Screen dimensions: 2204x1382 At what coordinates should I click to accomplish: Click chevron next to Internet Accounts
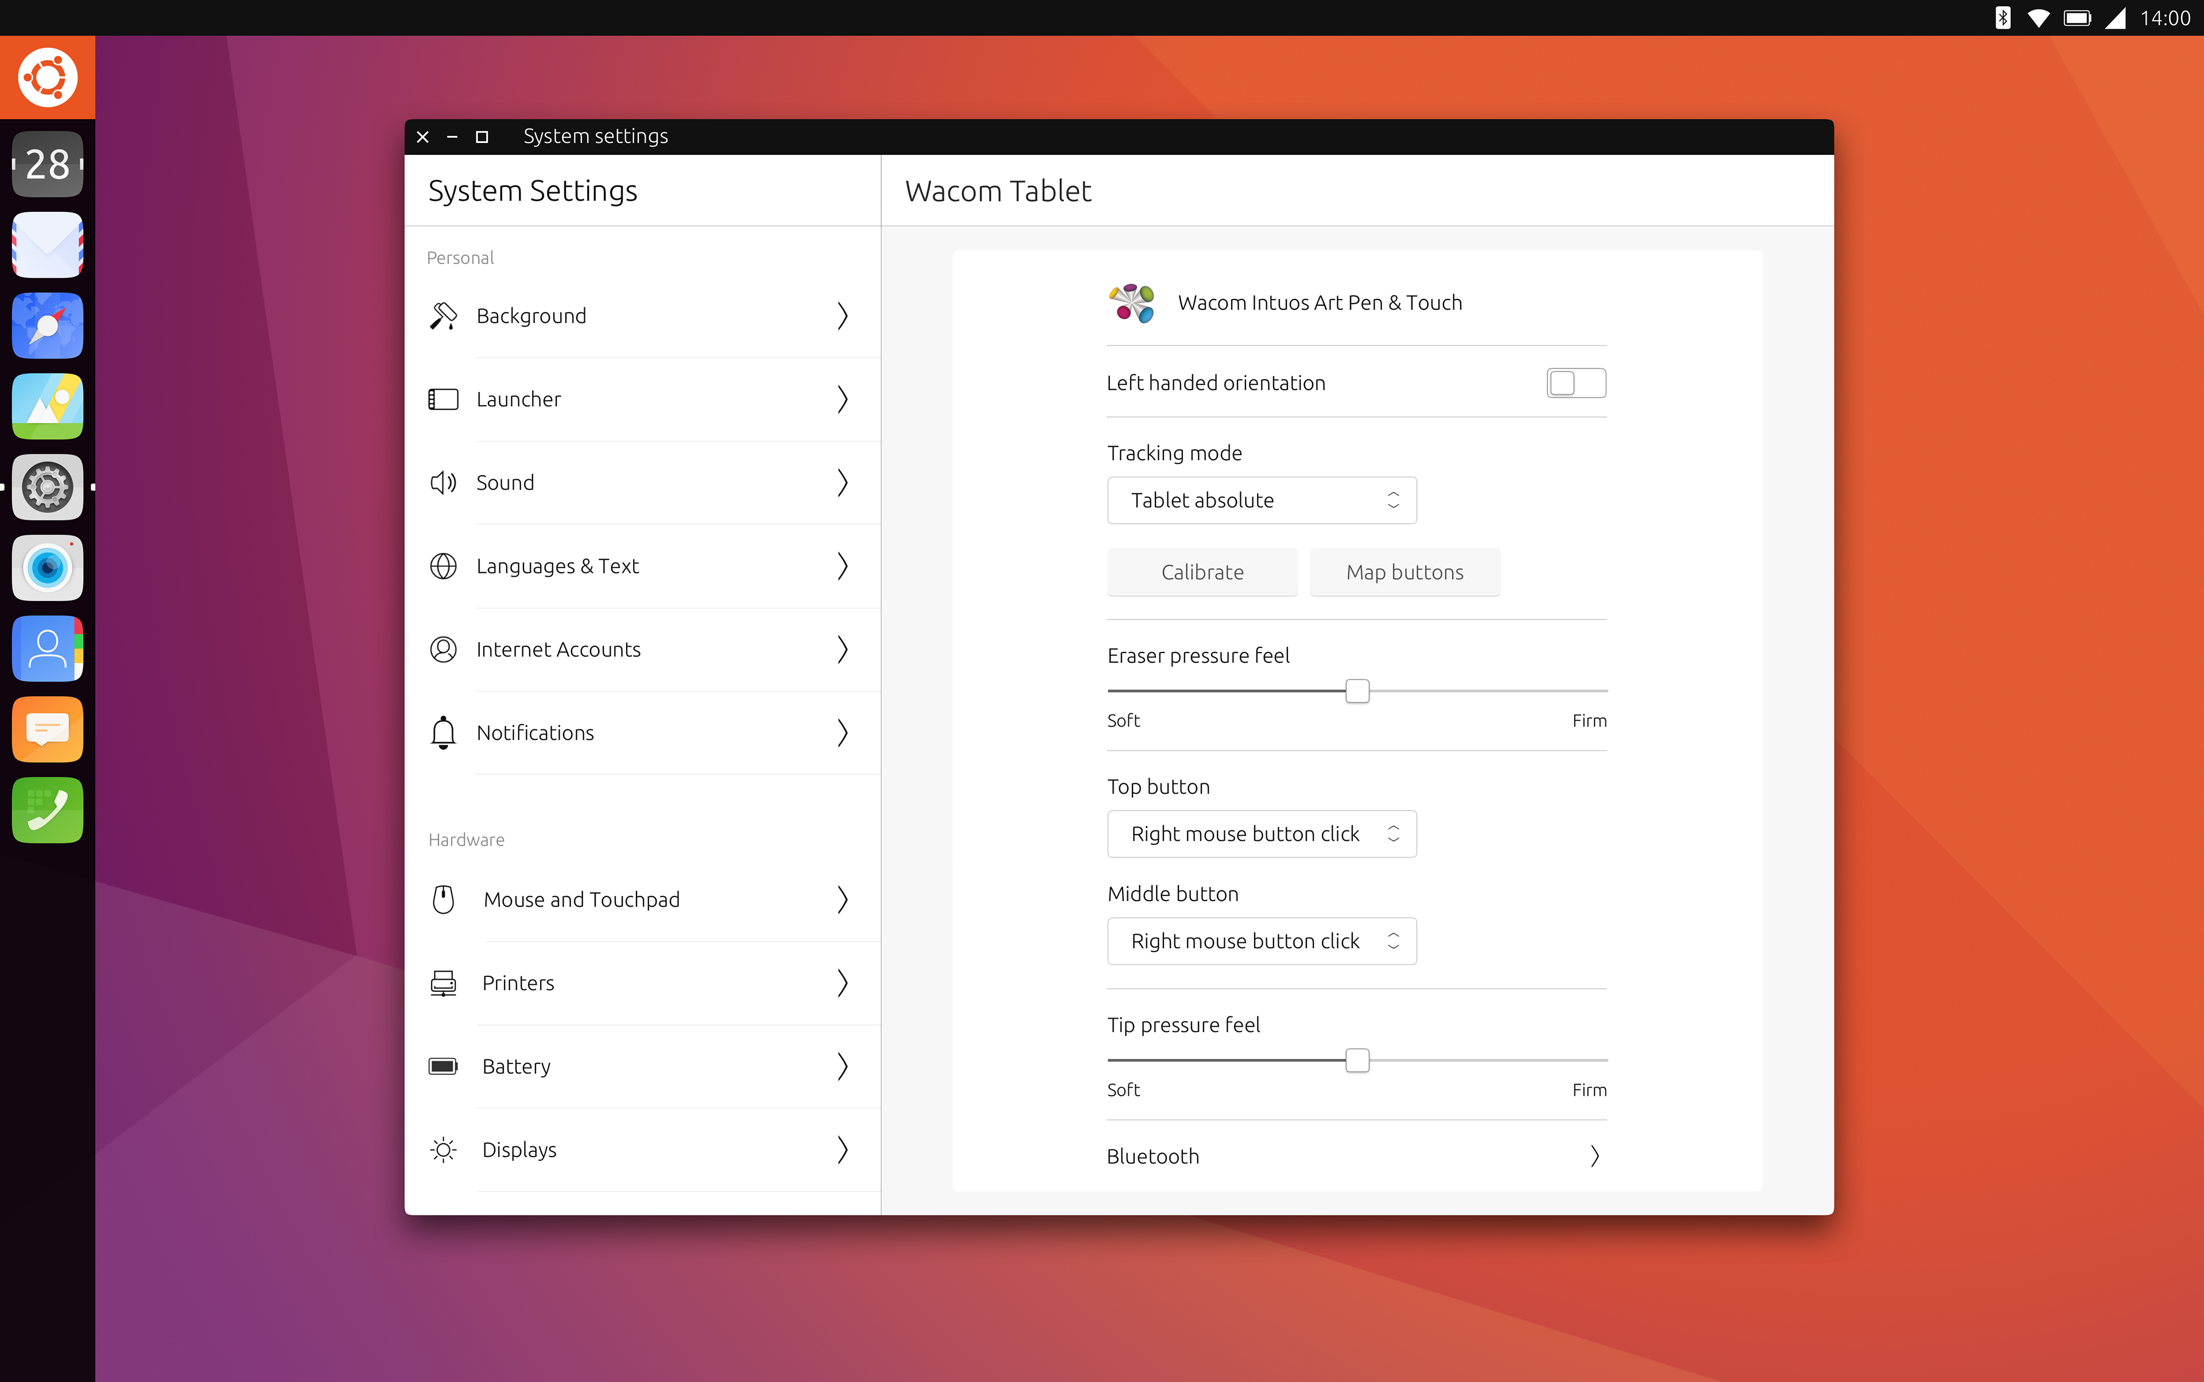(x=842, y=649)
